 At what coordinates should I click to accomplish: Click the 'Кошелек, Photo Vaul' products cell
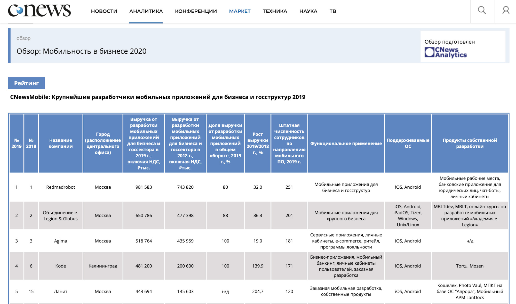[470, 291]
